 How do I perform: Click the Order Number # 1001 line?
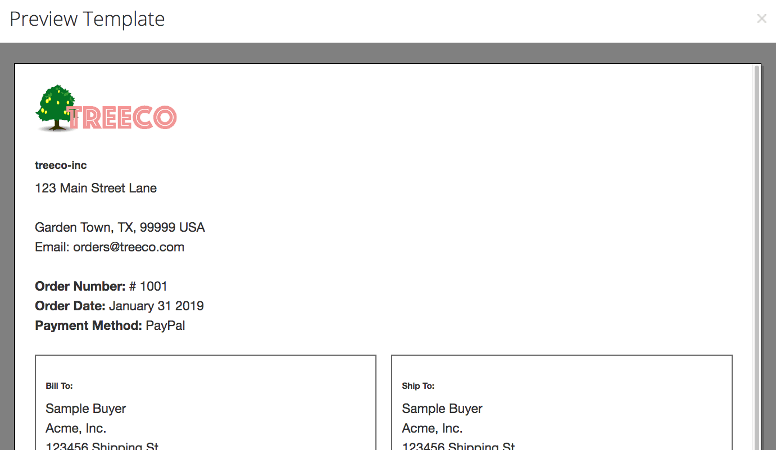point(101,286)
